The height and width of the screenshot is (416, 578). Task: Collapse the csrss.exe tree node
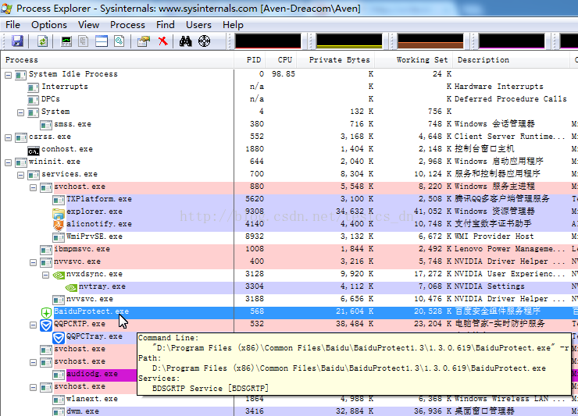[8, 138]
